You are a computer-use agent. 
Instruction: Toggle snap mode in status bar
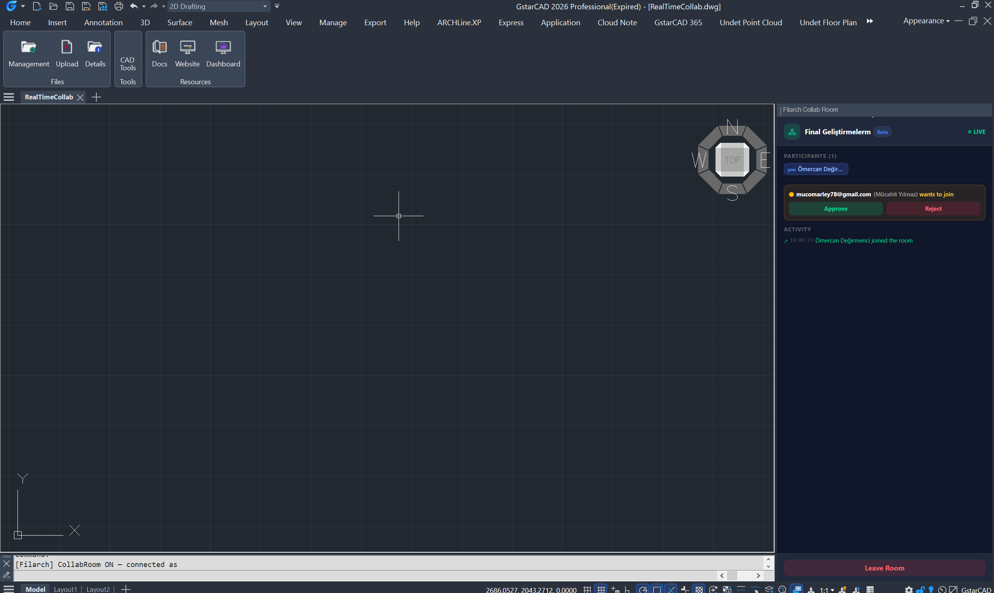[x=587, y=590]
